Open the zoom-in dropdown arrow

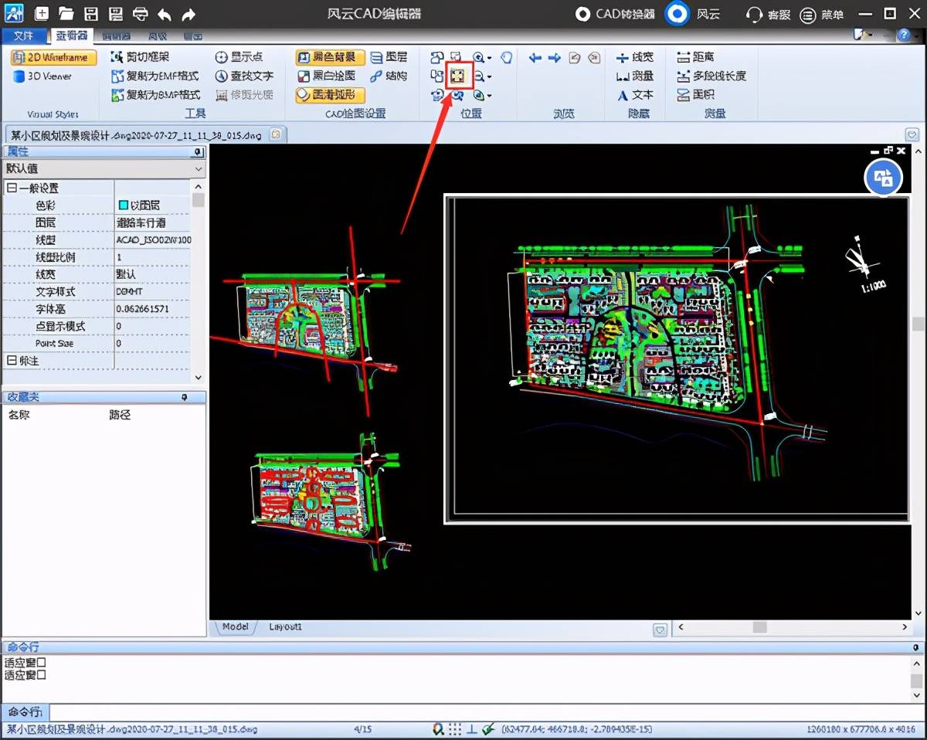(x=490, y=58)
